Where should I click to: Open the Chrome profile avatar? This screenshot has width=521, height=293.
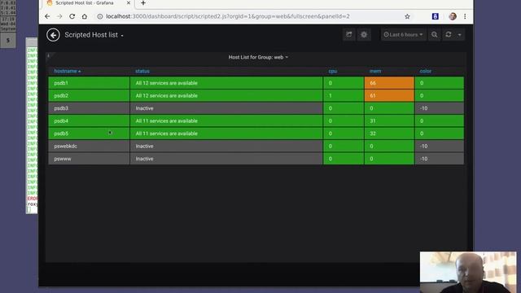coord(453,16)
